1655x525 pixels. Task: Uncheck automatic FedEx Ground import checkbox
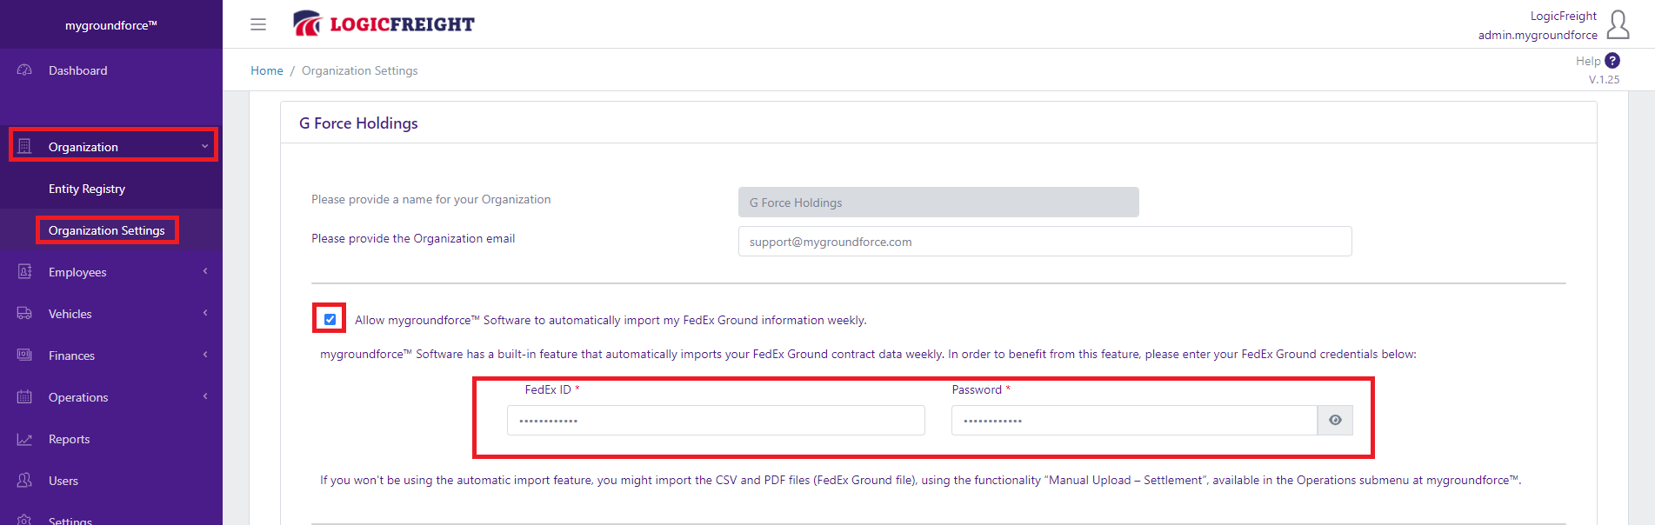(330, 319)
